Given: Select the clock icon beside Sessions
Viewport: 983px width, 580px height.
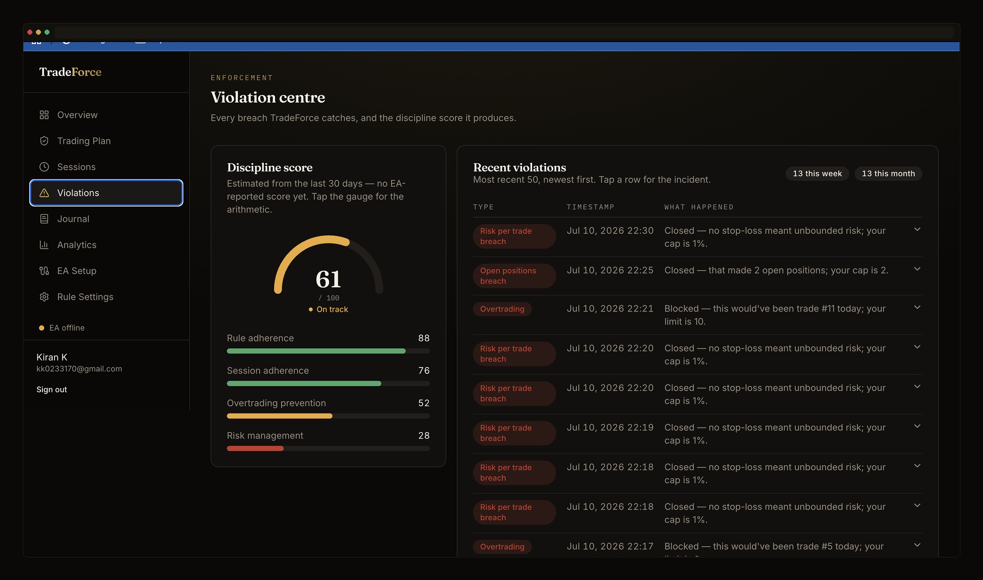Looking at the screenshot, I should (x=44, y=167).
